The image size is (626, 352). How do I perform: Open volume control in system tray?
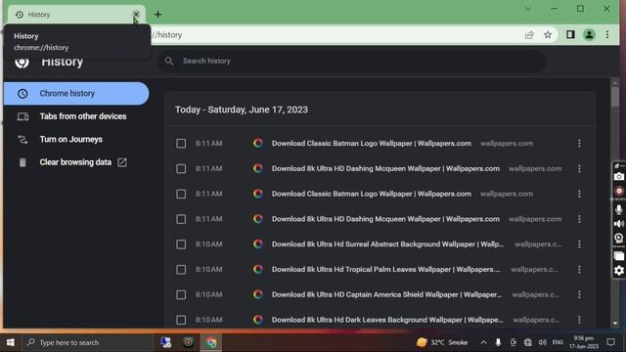(x=542, y=342)
